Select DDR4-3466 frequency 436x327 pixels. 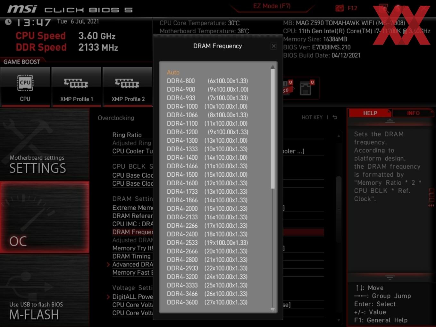[207, 294]
